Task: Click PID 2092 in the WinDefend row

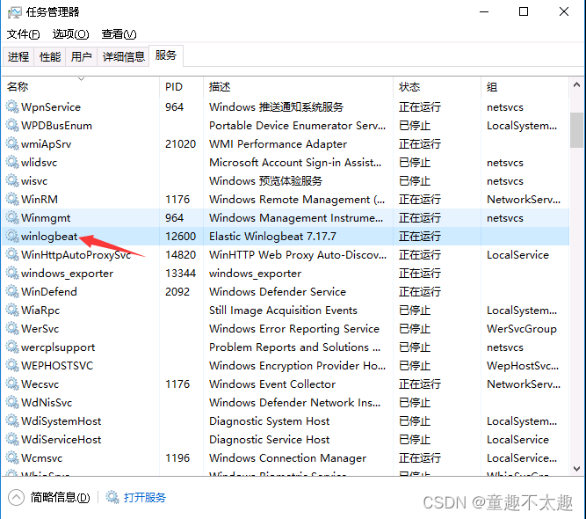Action: pos(177,292)
